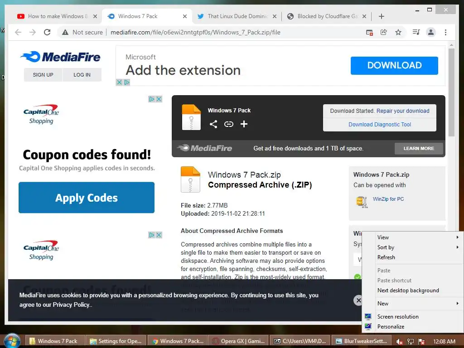Click AdChoices icon on top Capital One ad
The height and width of the screenshot is (348, 464).
[152, 99]
